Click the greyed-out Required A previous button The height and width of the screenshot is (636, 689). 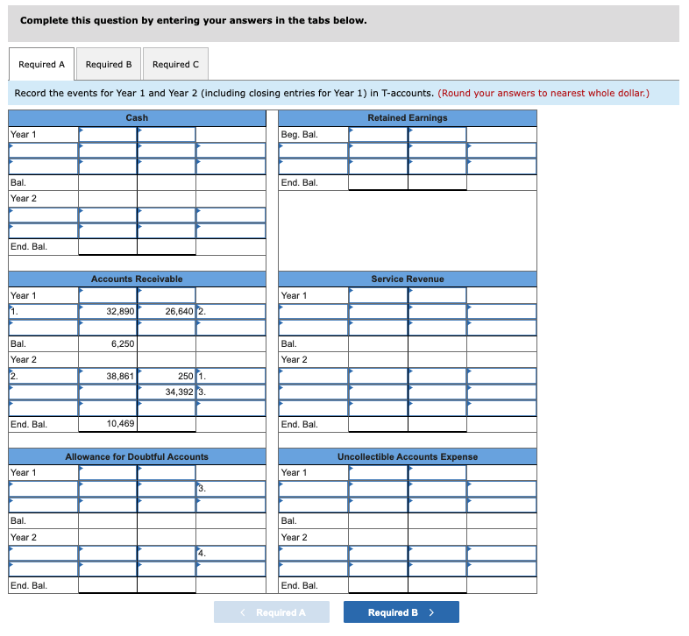272,611
